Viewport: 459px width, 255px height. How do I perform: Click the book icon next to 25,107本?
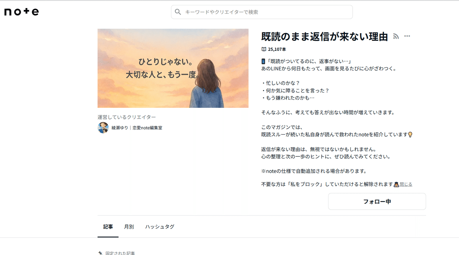pyautogui.click(x=263, y=49)
